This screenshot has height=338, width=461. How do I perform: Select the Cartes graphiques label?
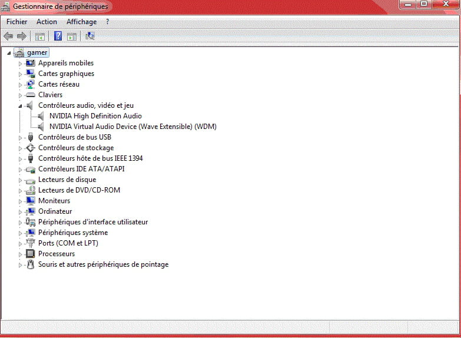[66, 74]
